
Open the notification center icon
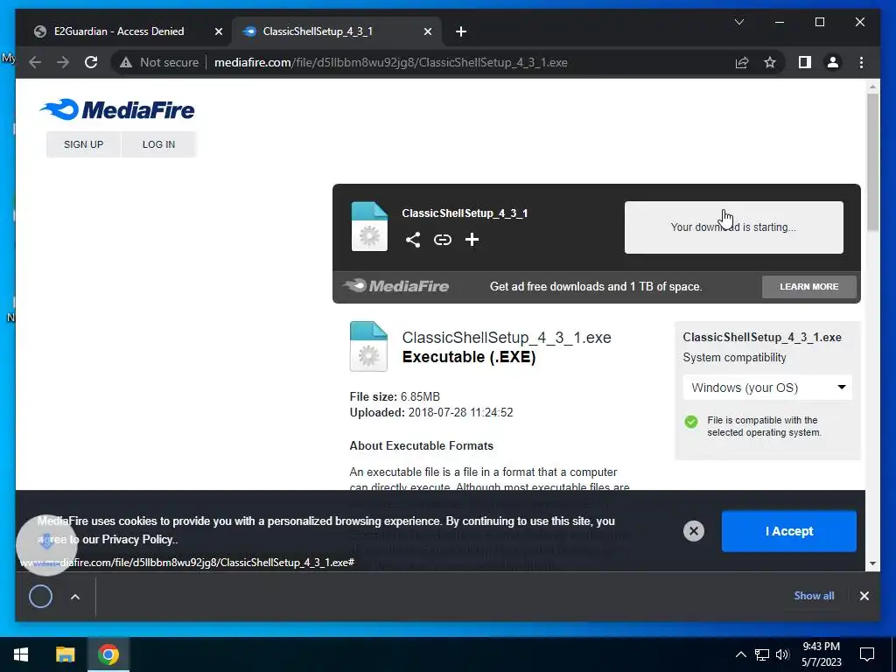click(x=867, y=654)
